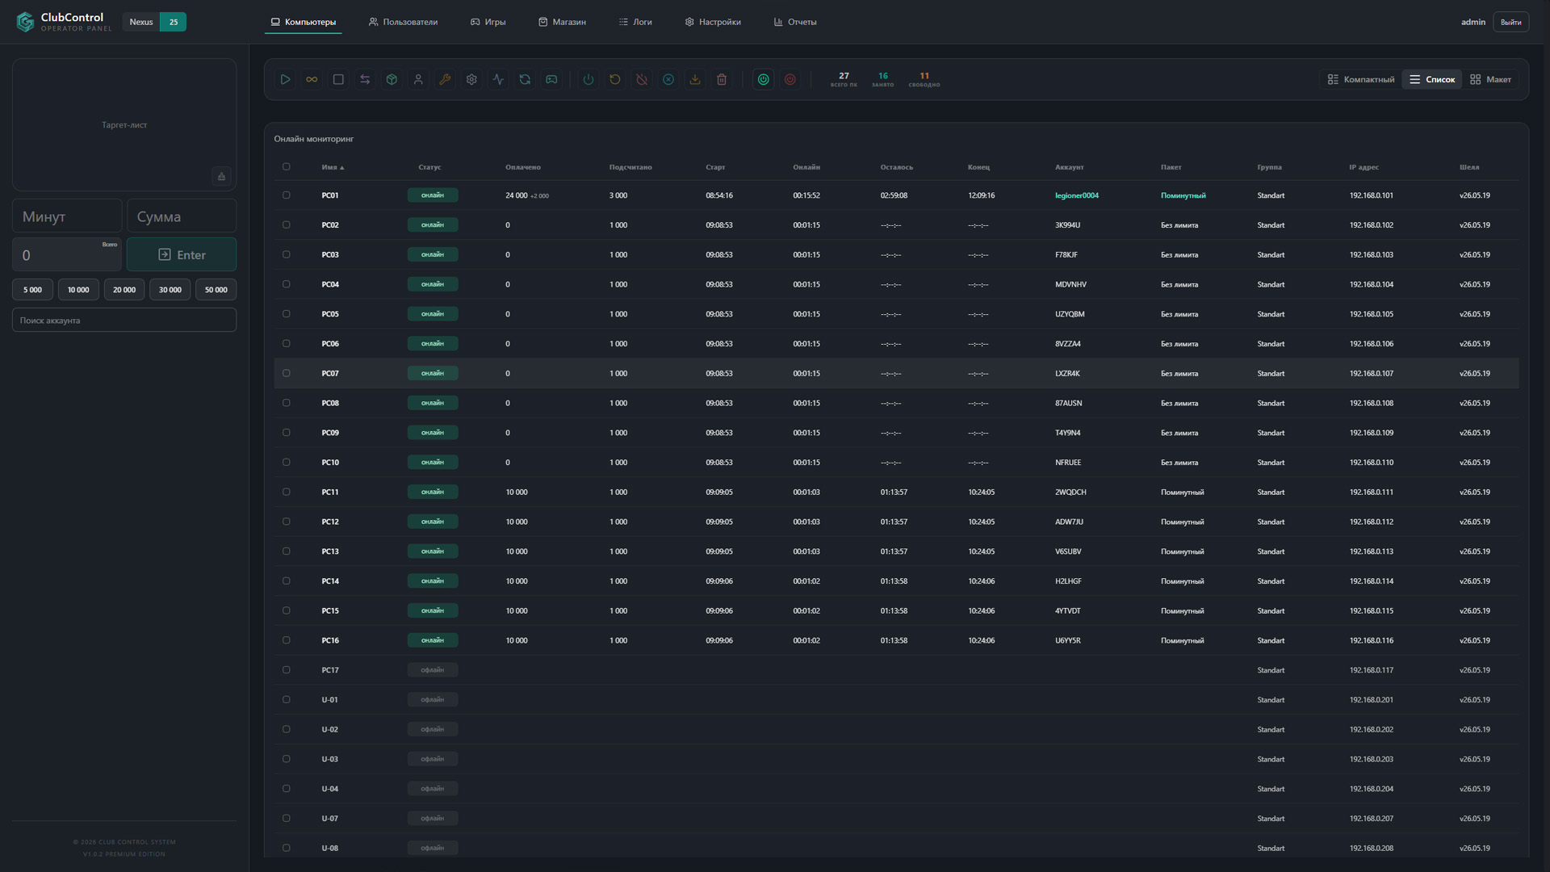
Task: Switch to Компактный view mode
Action: click(1361, 79)
